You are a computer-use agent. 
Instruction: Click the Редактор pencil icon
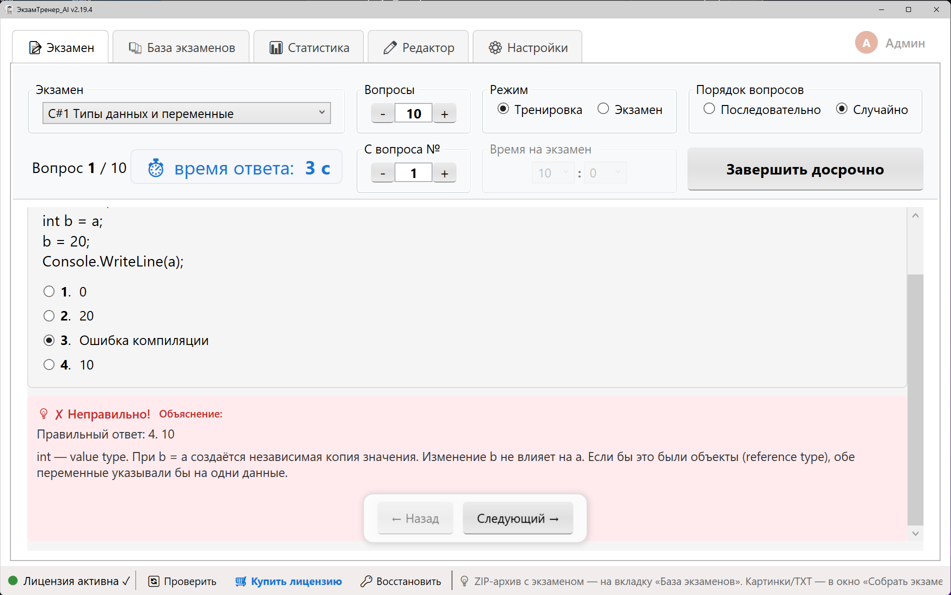click(x=389, y=48)
